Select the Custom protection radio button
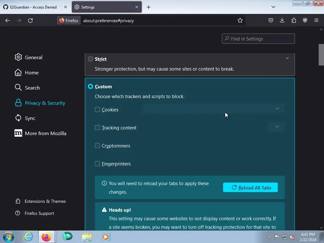The image size is (324, 243). (x=90, y=86)
